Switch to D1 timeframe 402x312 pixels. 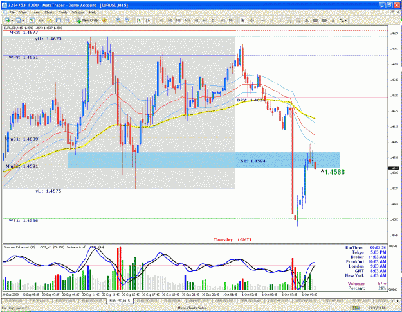point(214,20)
